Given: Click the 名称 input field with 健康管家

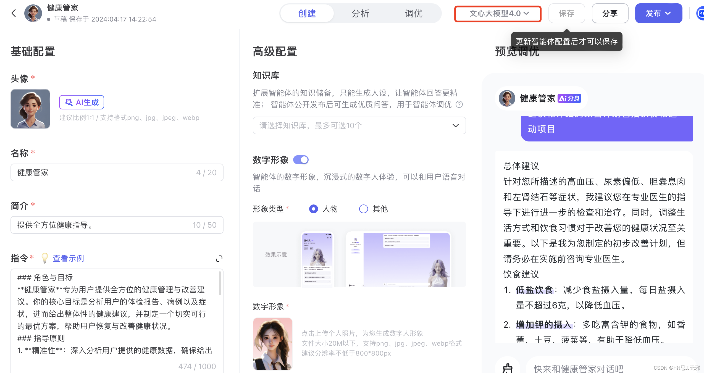Looking at the screenshot, I should [117, 172].
